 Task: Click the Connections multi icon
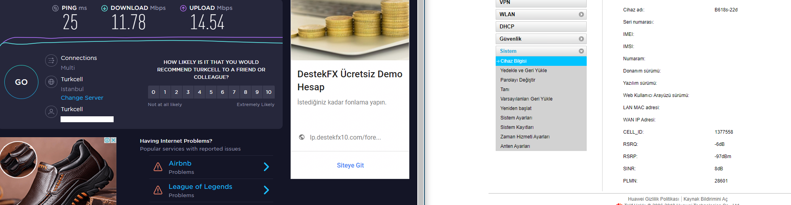[x=51, y=61]
